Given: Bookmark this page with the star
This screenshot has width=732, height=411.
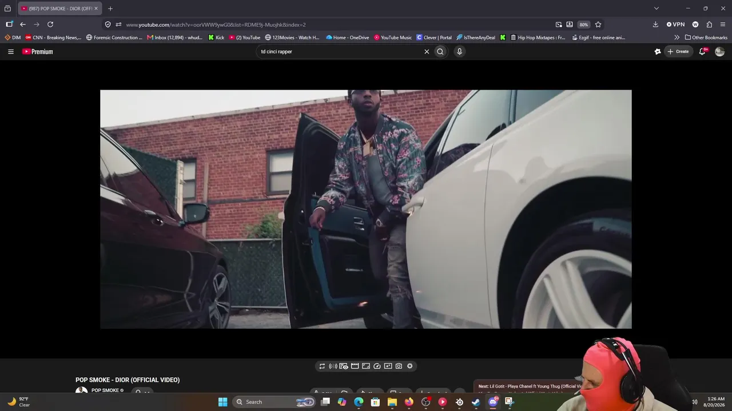Looking at the screenshot, I should pos(598,25).
